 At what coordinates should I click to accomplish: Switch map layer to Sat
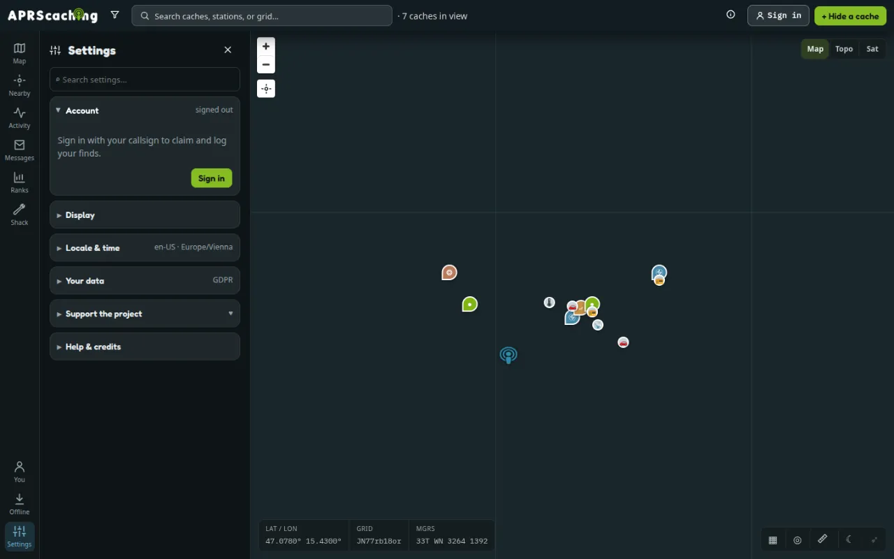coord(872,49)
